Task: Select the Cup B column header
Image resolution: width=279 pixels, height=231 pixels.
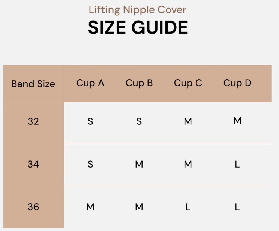Action: [x=139, y=83]
